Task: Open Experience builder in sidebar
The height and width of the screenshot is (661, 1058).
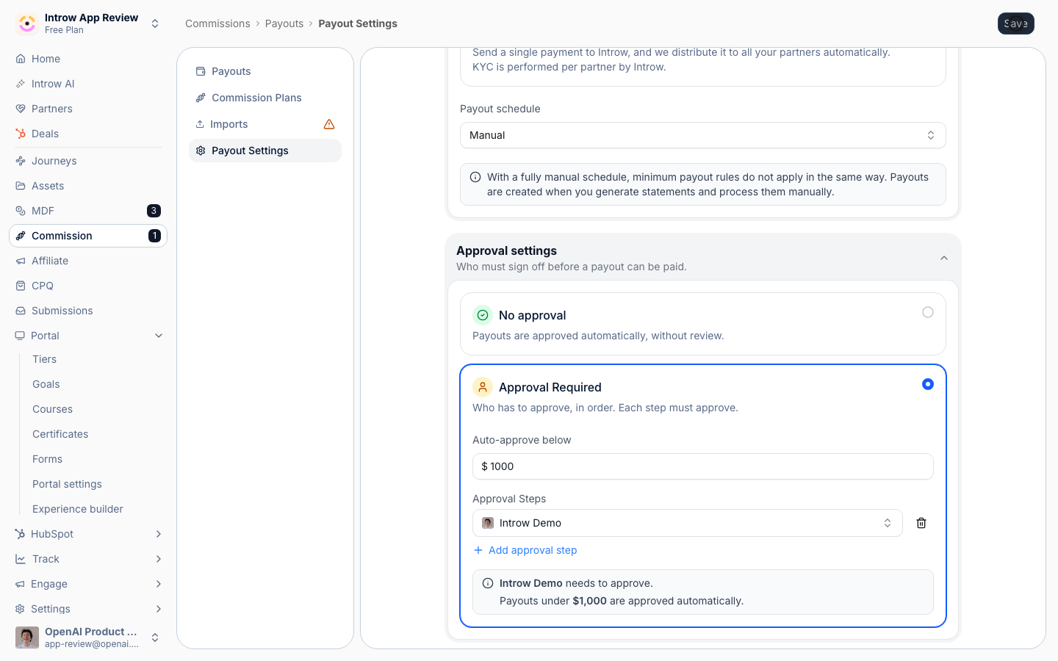Action: tap(78, 509)
